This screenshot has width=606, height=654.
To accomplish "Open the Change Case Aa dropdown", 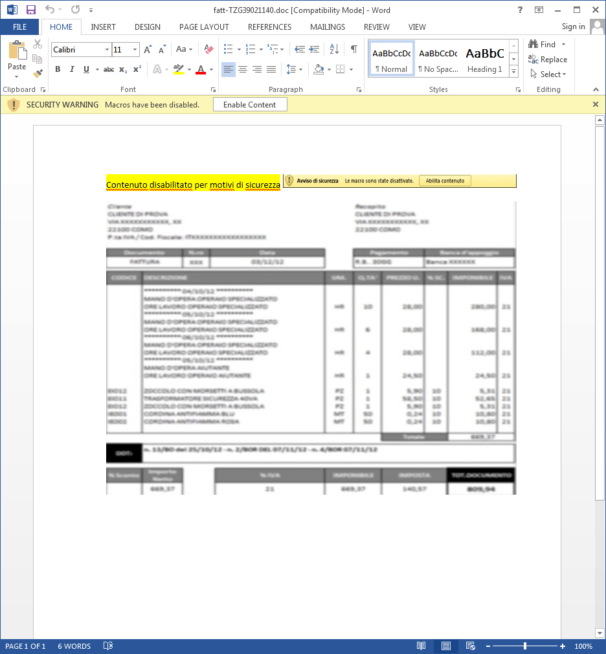I will click(x=184, y=49).
